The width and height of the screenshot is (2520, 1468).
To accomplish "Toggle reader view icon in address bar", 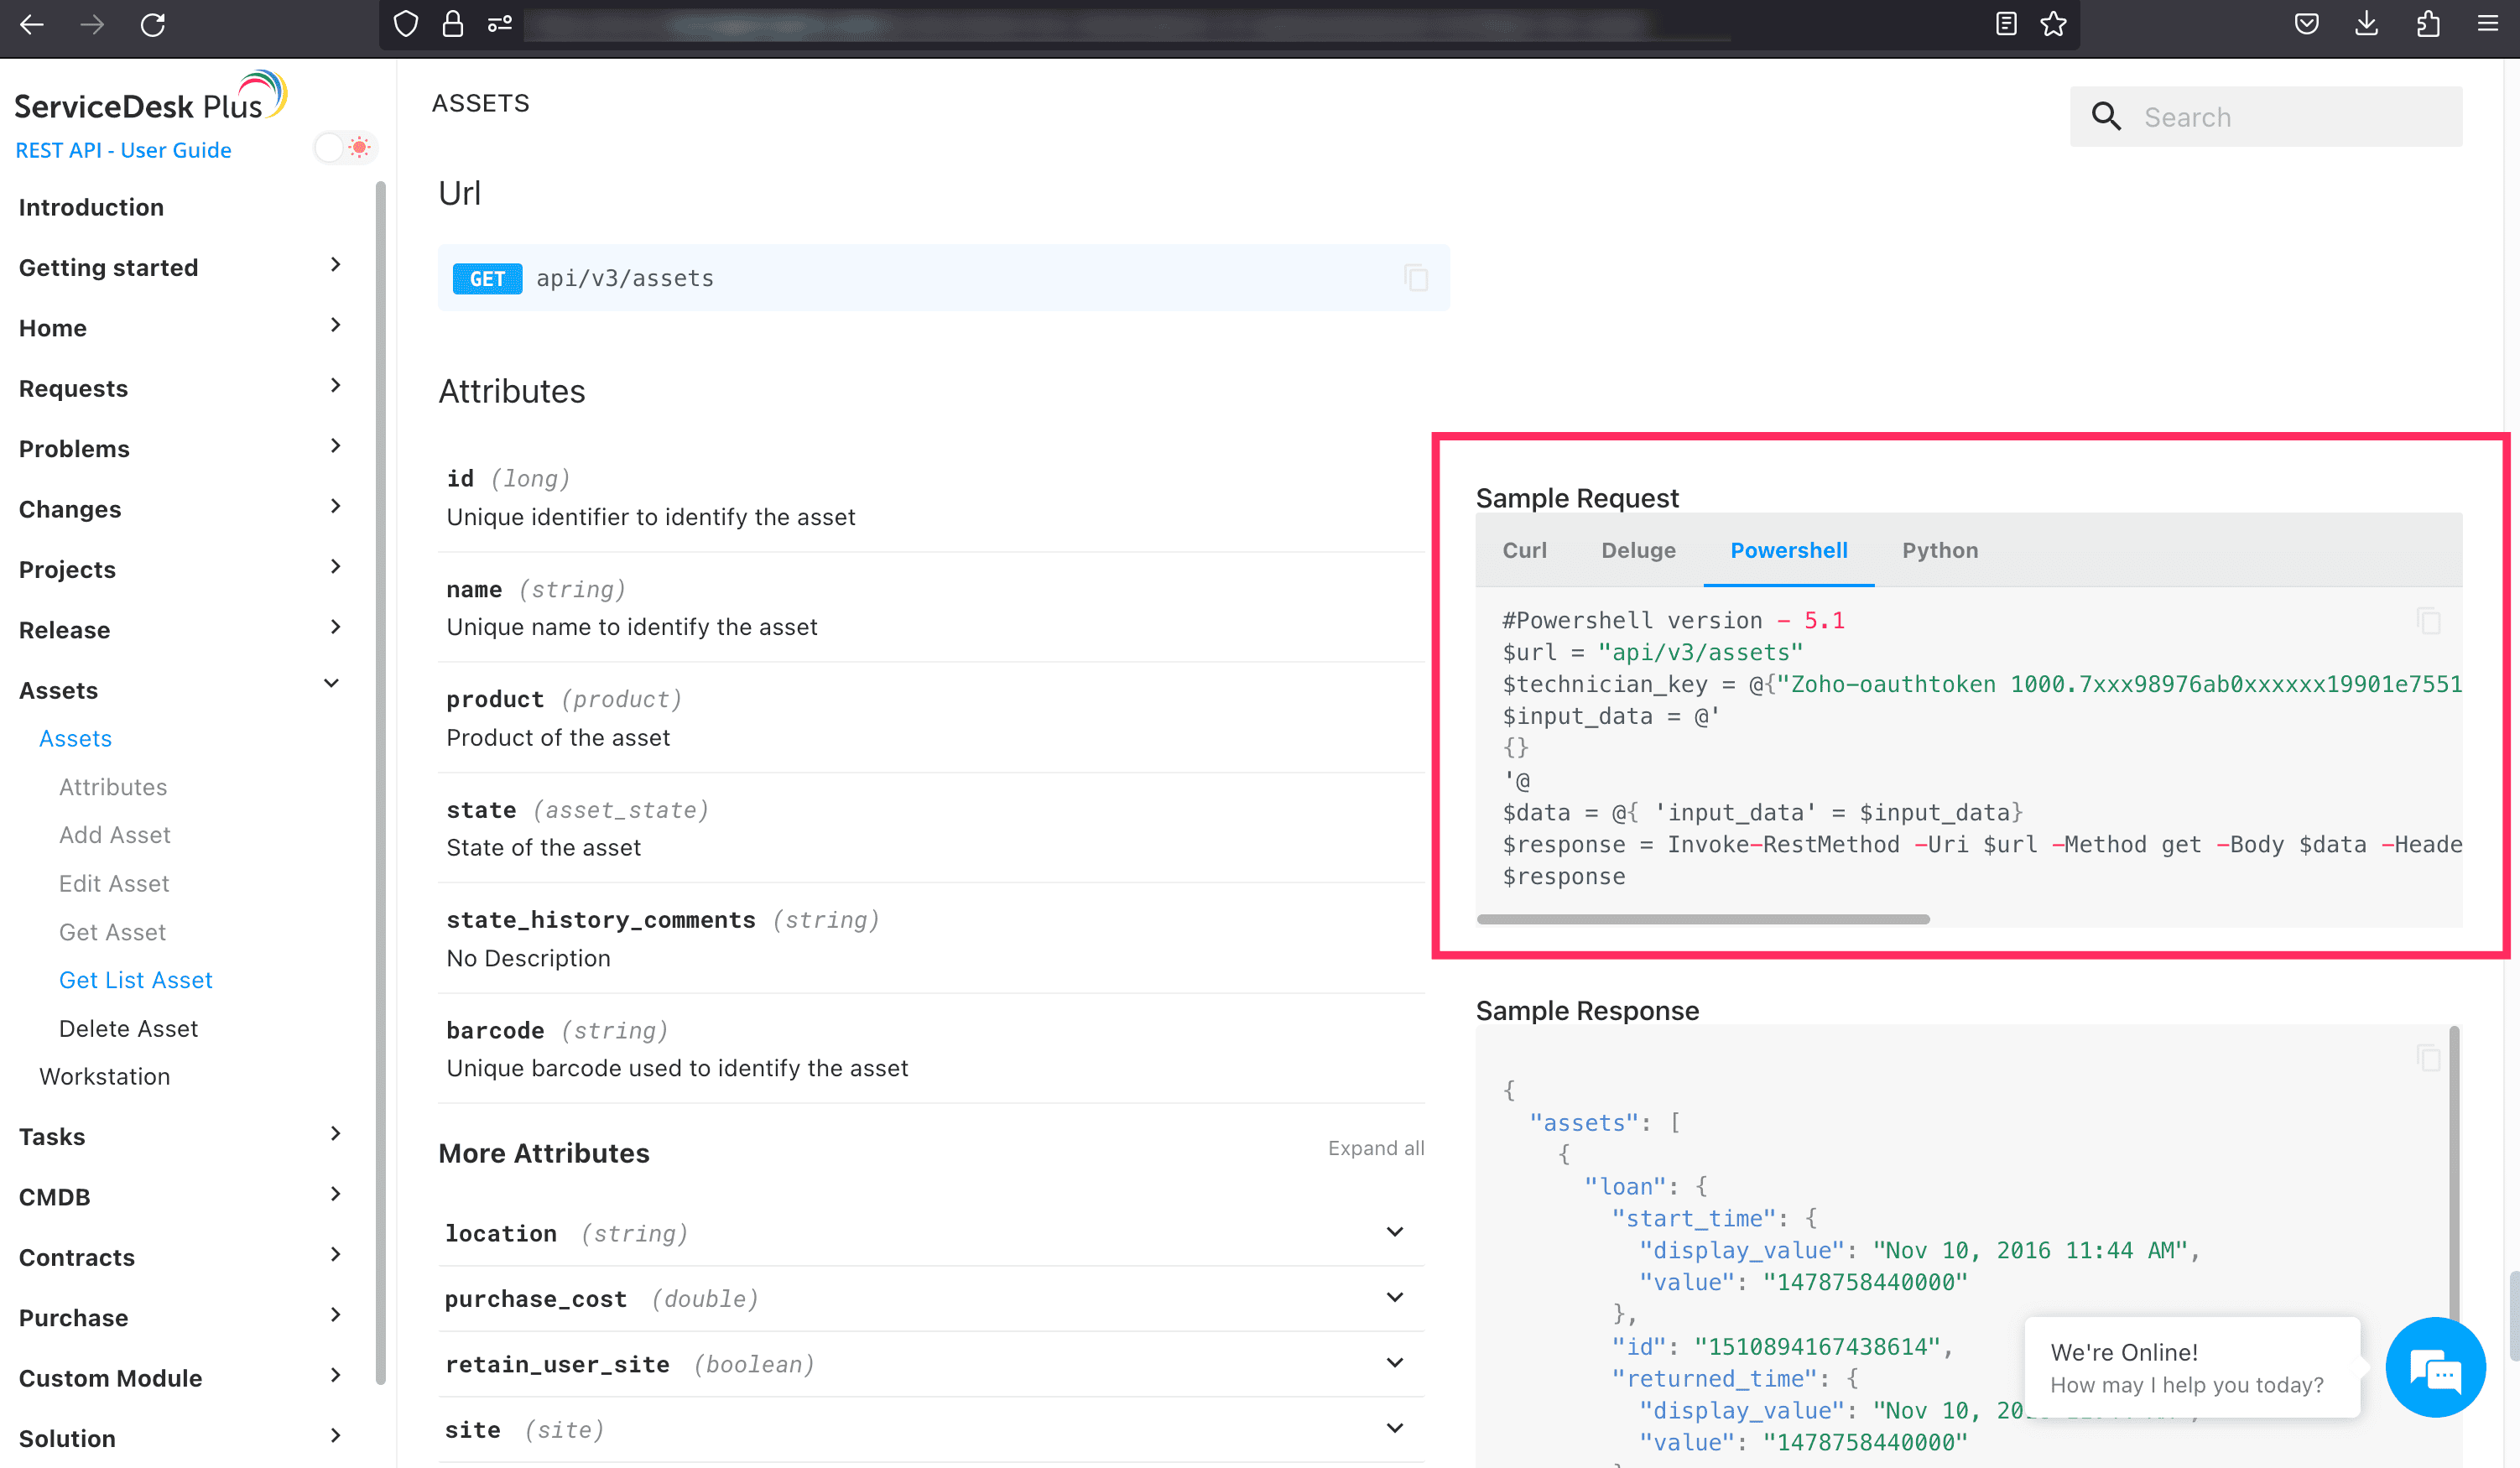I will pyautogui.click(x=2005, y=24).
